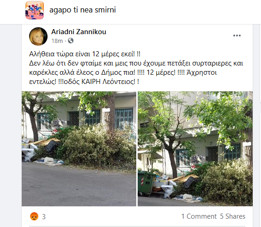Screen dimensions: 261x227
Task: Open the left photo of the bush pile
Action: pos(79,149)
